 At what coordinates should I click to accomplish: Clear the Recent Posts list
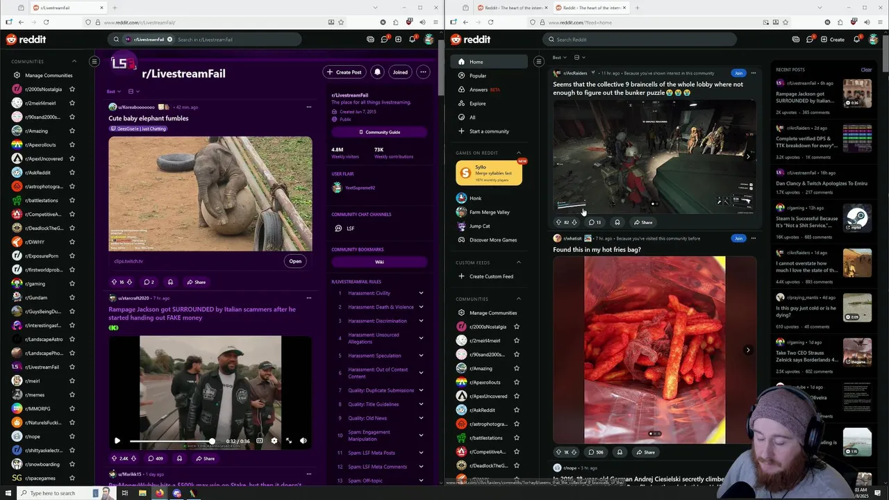[866, 69]
